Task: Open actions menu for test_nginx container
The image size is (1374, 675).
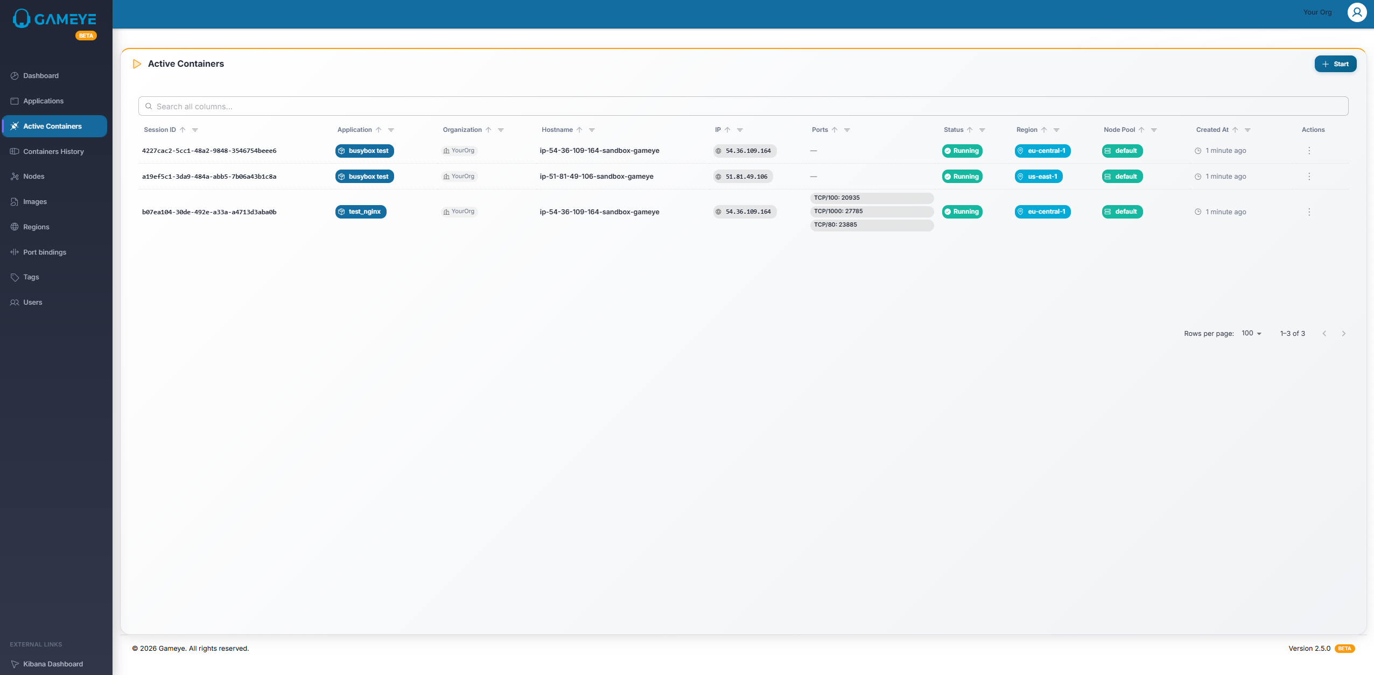Action: pyautogui.click(x=1309, y=212)
